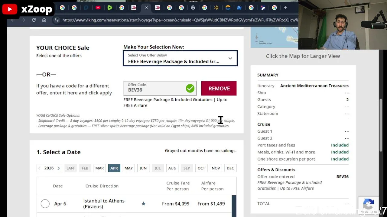Click 'Port taxes and fees' summary line
Viewport: 387px width, 217px height.
[276, 145]
